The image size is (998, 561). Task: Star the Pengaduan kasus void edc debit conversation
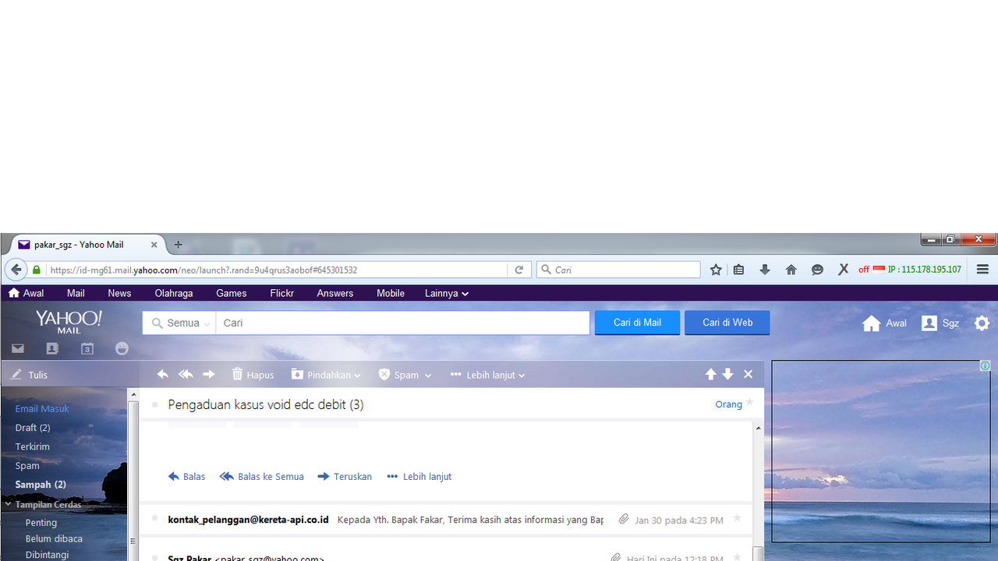point(750,402)
